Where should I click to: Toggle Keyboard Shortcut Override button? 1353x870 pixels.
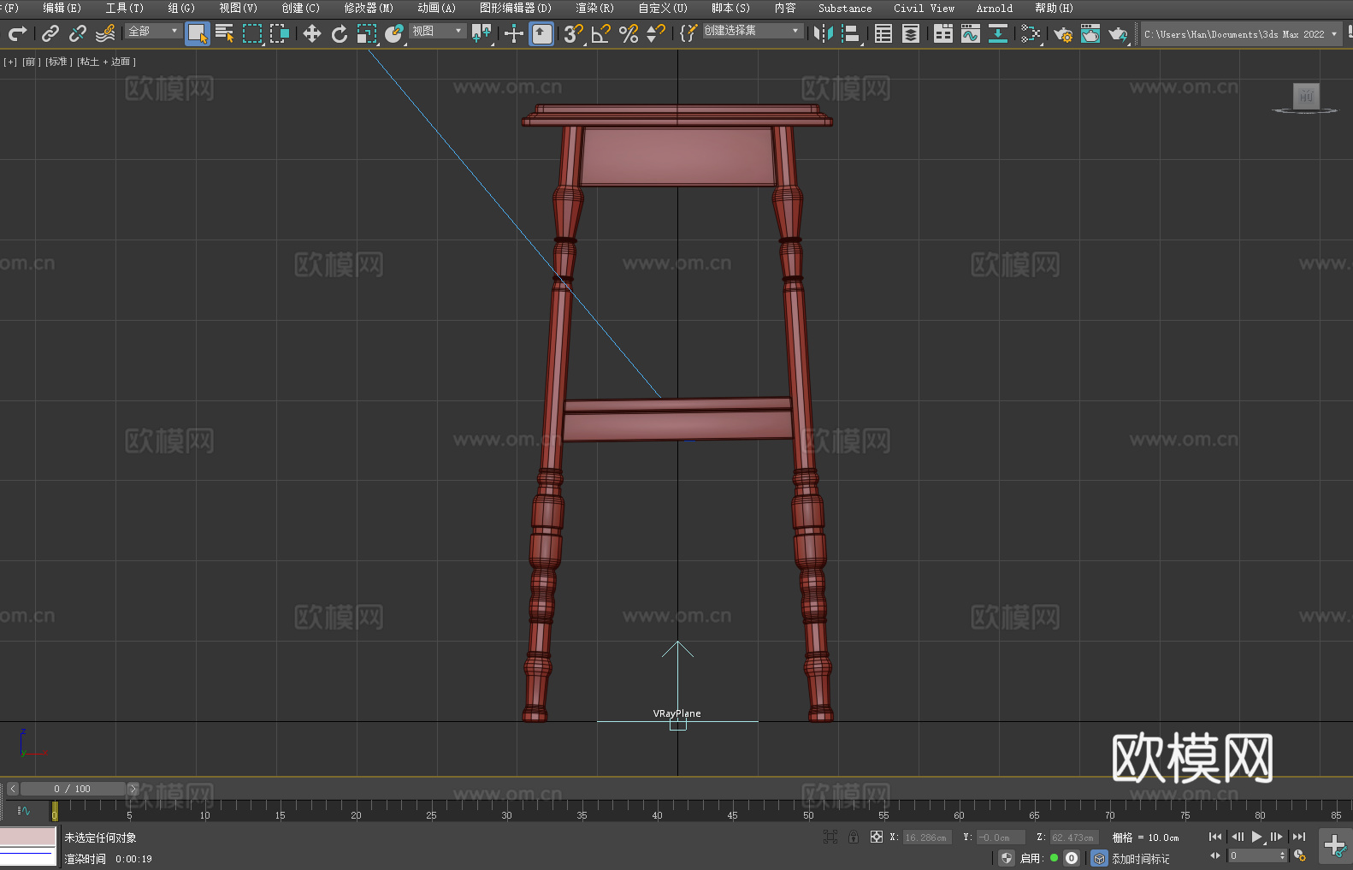(x=541, y=33)
